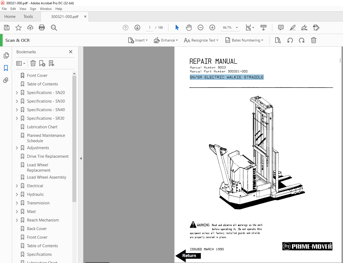The width and height of the screenshot is (343, 263).
Task: Click the Find text magnifier icon
Action: point(54,28)
